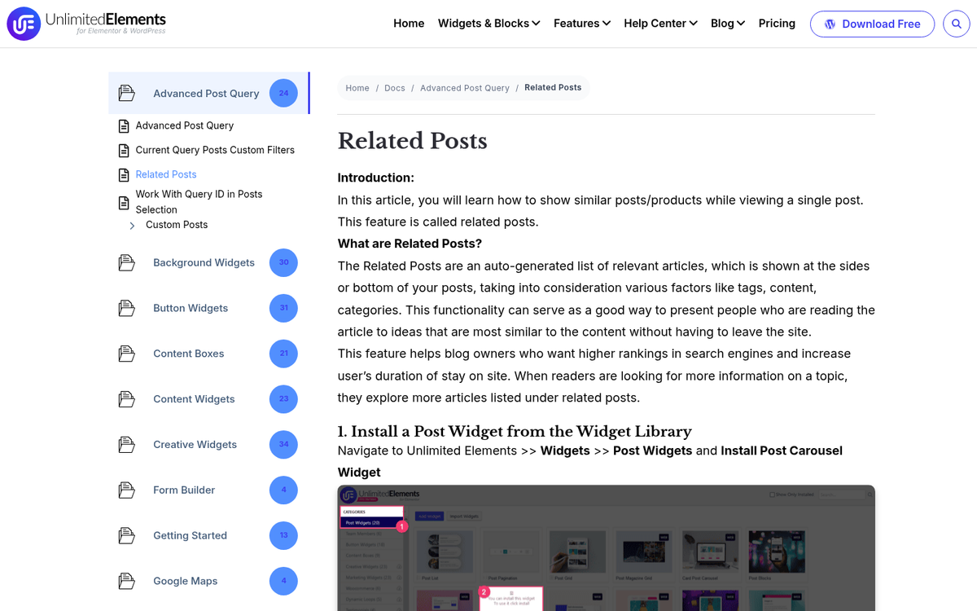Open the Docs breadcrumb link
Screen dimensions: 977x611
[394, 87]
